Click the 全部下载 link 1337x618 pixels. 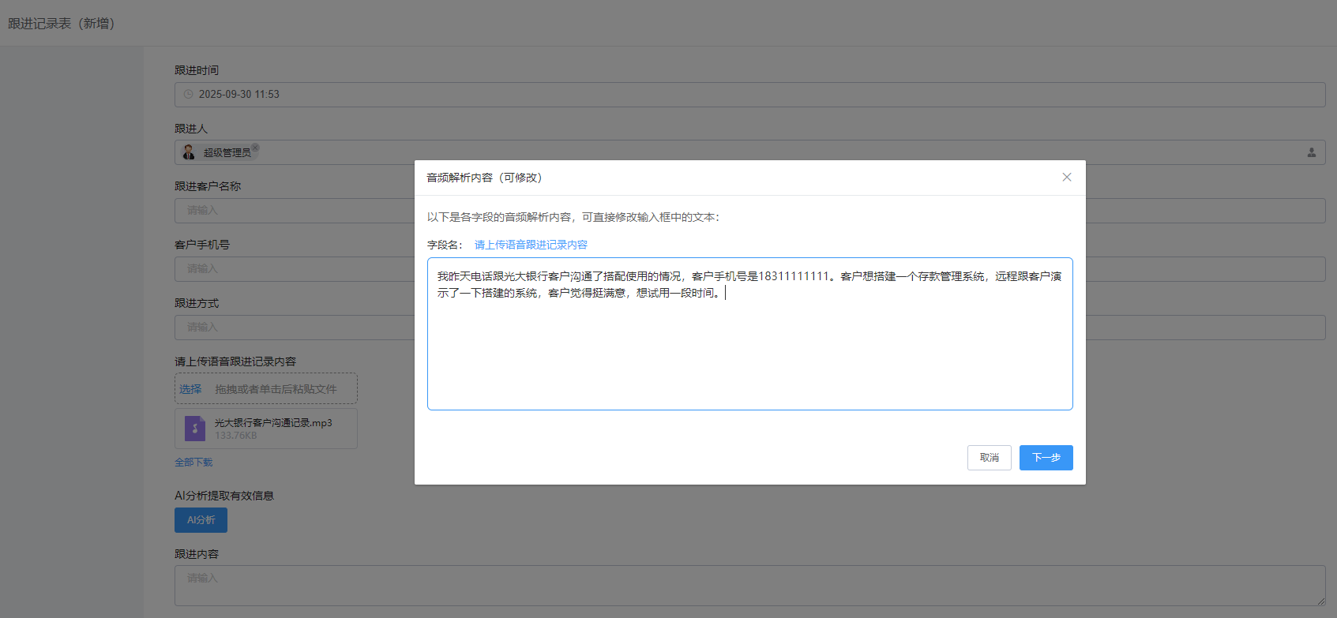tap(193, 463)
